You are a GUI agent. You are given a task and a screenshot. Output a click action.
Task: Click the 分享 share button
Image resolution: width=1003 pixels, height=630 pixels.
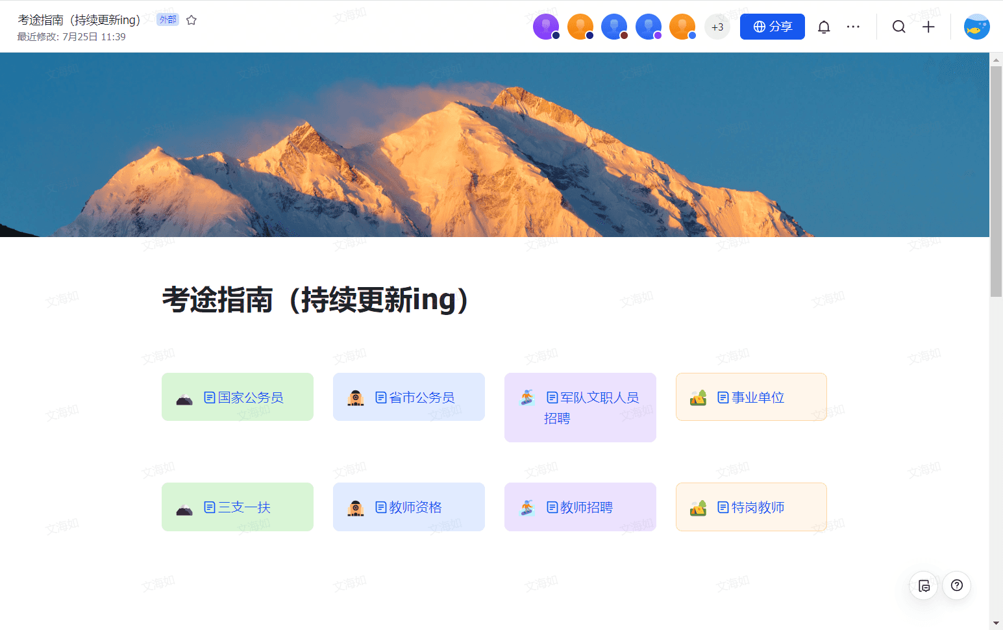click(x=773, y=27)
